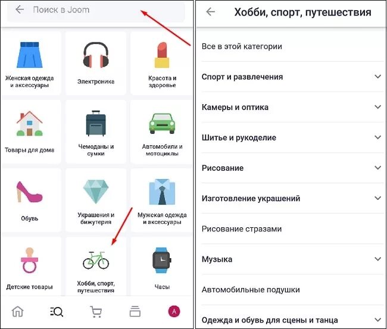The height and width of the screenshot is (329, 387).
Task: Open the profile avatar A
Action: [x=174, y=312]
